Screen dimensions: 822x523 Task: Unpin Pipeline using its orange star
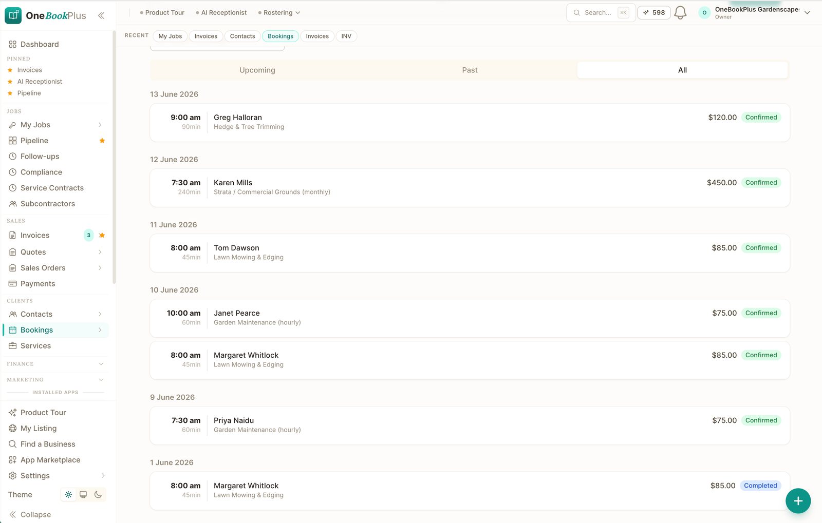point(102,141)
